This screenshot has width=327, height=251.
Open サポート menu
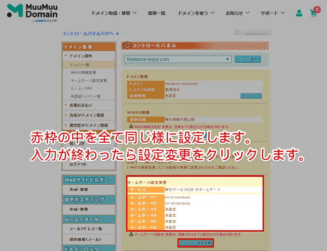(x=269, y=13)
